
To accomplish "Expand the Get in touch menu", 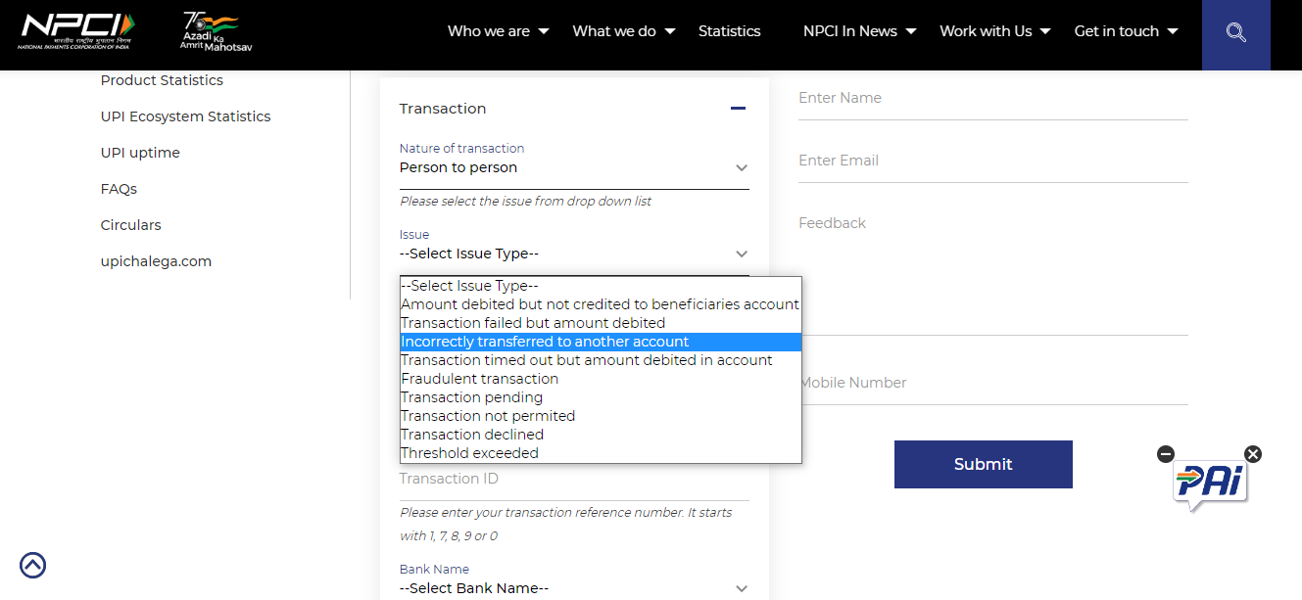I will pos(1125,31).
